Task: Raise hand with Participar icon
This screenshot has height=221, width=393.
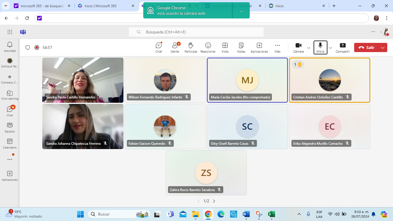Action: (191, 47)
